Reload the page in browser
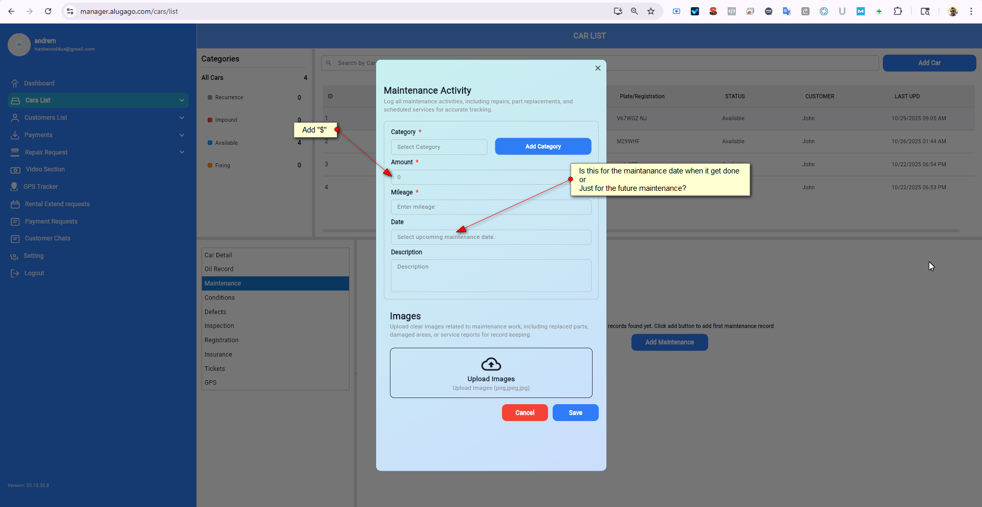Viewport: 982px width, 507px height. [48, 11]
